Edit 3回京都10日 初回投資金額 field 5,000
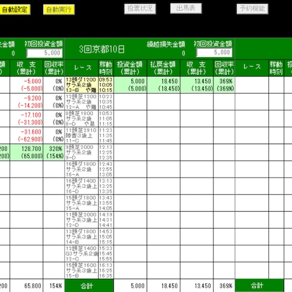Viewport: 292px width, 292px height. pyautogui.click(x=214, y=53)
